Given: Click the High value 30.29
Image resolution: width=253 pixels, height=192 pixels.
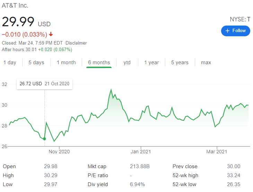Looking at the screenshot, I should (51, 175).
